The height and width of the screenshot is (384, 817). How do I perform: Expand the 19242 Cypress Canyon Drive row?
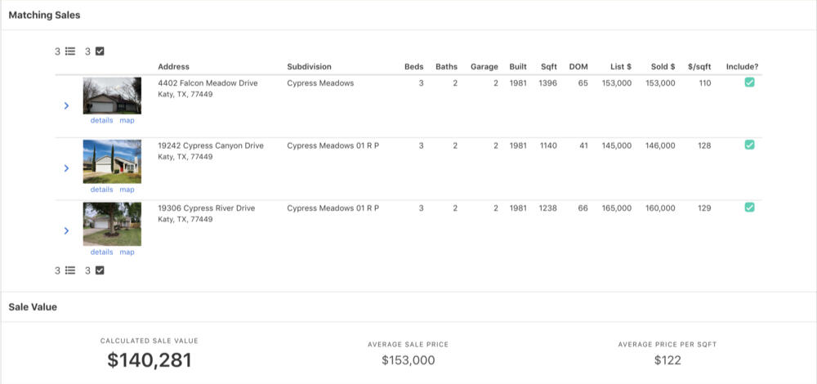pos(66,168)
